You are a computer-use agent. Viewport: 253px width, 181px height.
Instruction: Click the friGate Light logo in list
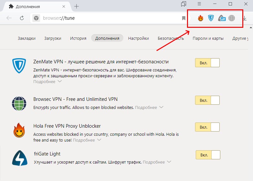(20, 158)
